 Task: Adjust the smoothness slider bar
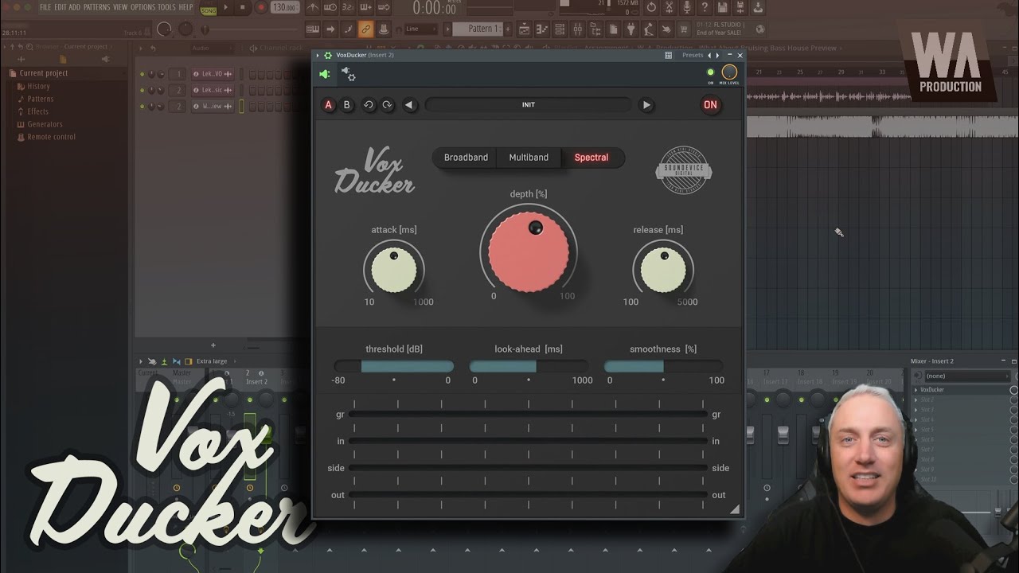pos(663,367)
